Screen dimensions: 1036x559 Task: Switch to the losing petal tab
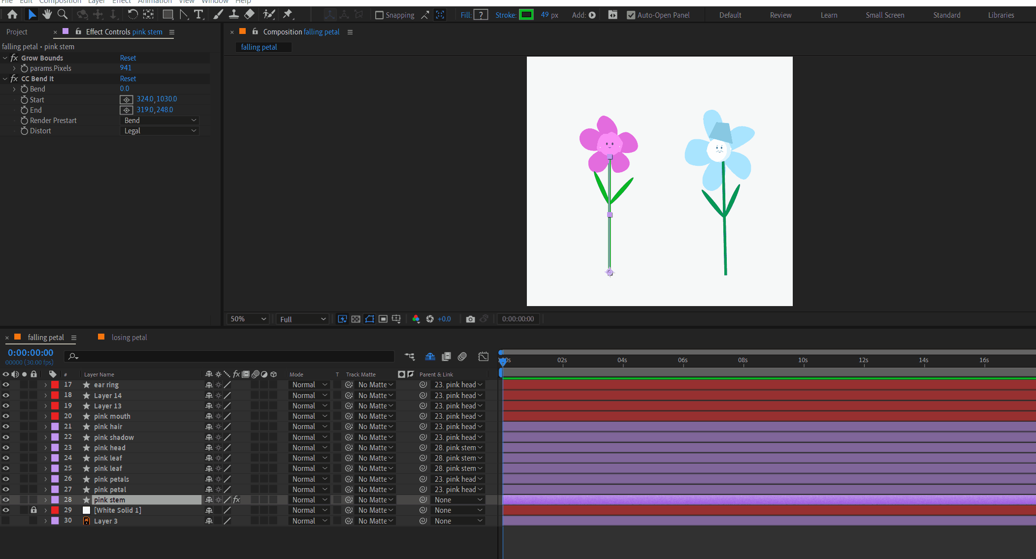pyautogui.click(x=129, y=338)
